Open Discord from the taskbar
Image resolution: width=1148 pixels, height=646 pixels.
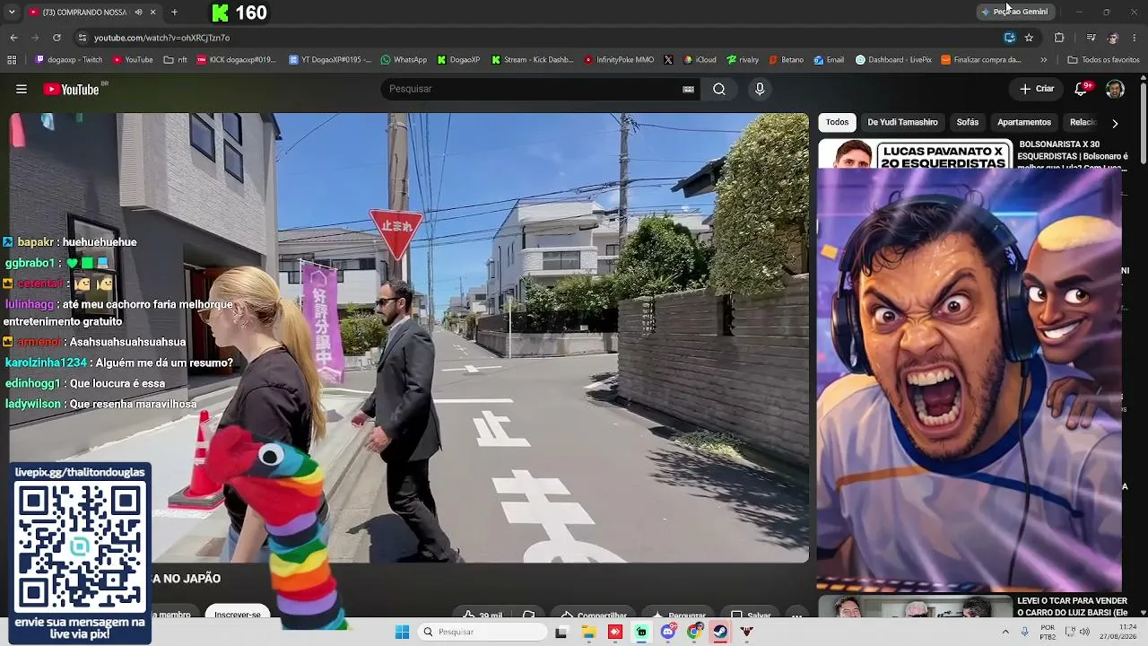pyautogui.click(x=668, y=632)
